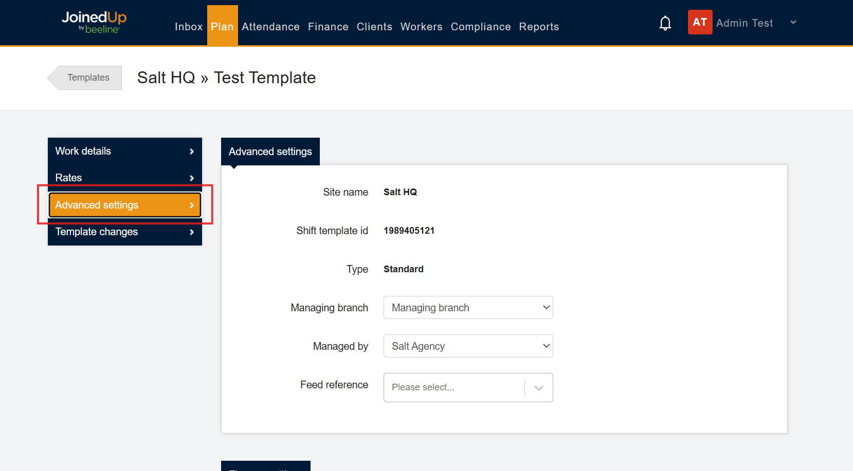Viewport: 853px width, 471px height.
Task: Open the Reports menu
Action: (x=539, y=27)
